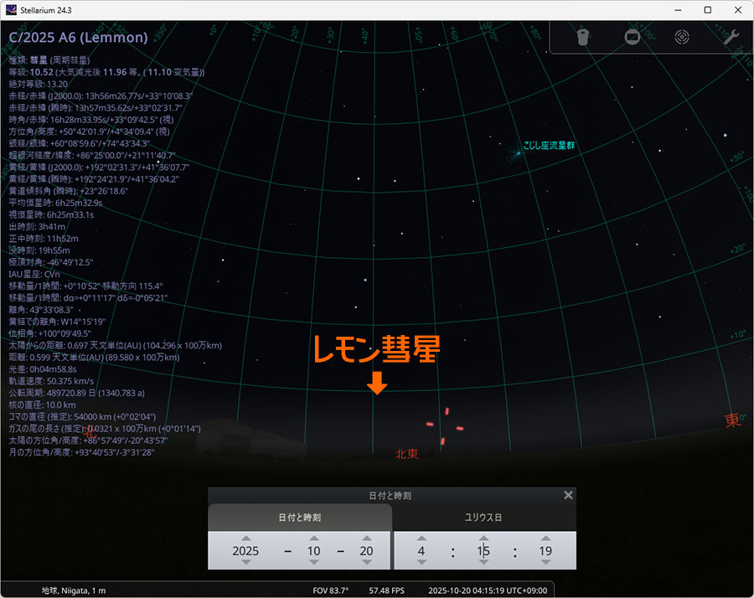
Task: Increase the month value above 10
Action: 313,539
